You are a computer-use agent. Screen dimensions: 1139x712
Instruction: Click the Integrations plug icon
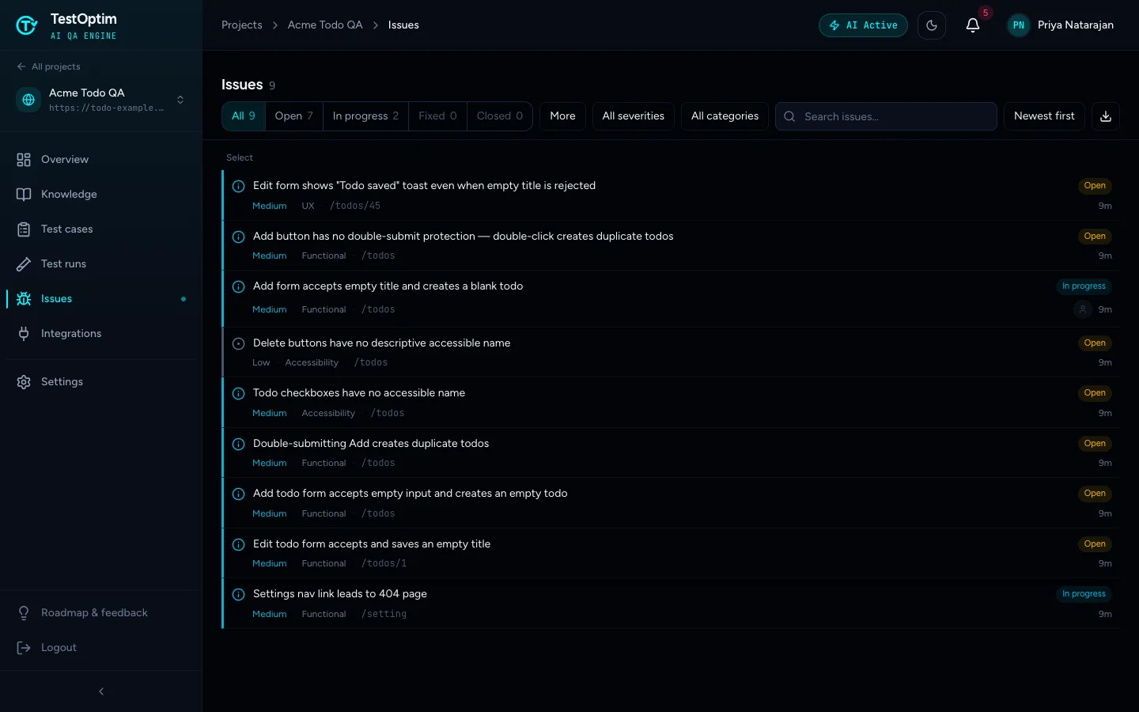(x=24, y=333)
